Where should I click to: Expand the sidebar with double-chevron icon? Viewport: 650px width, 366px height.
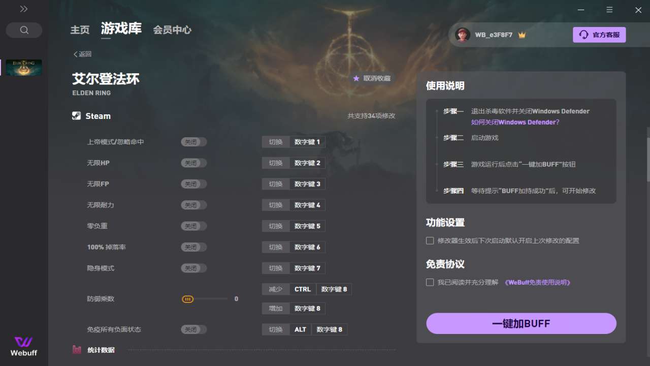24,9
